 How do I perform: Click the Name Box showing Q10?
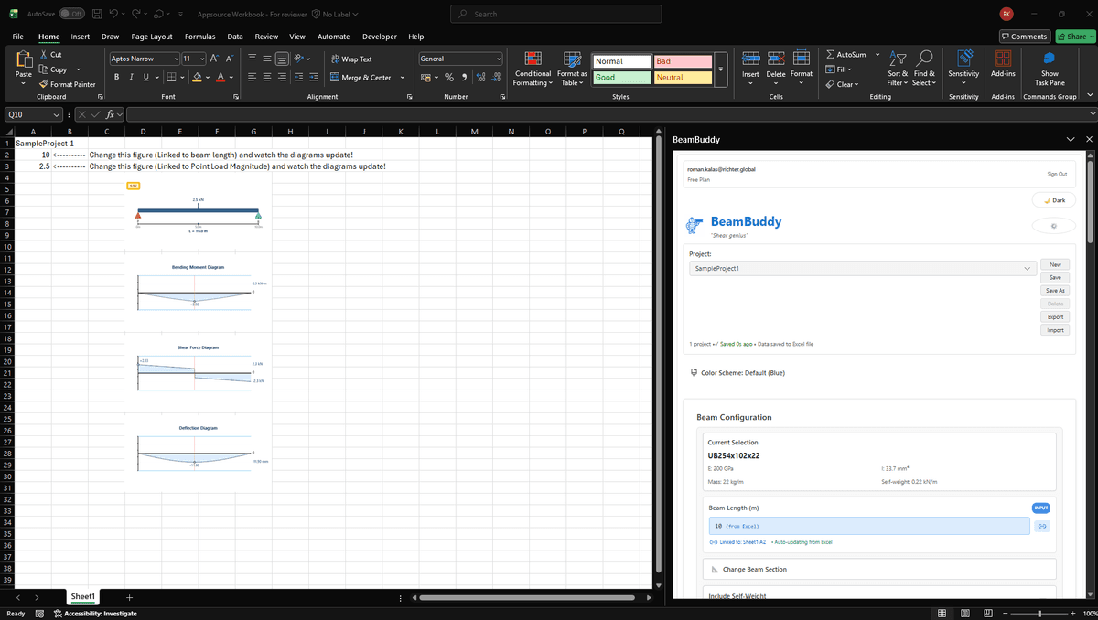point(27,114)
